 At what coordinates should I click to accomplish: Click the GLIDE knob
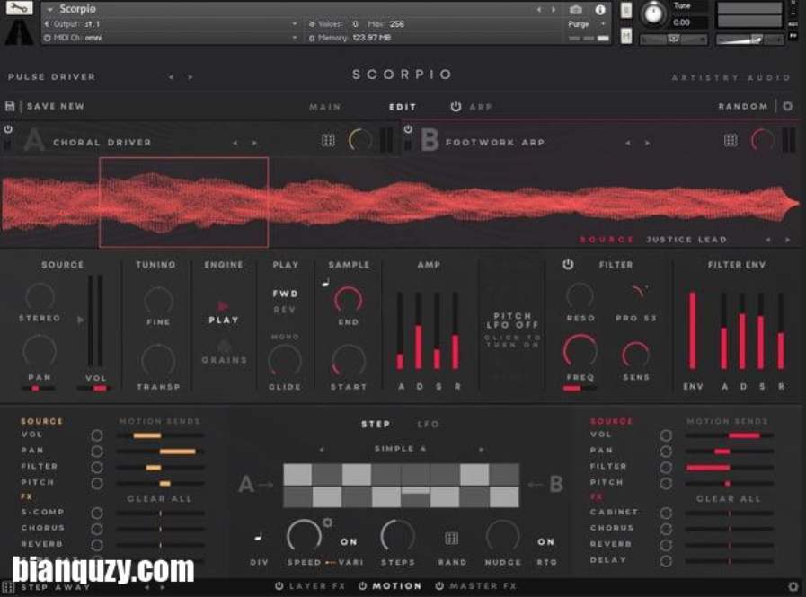coord(284,361)
